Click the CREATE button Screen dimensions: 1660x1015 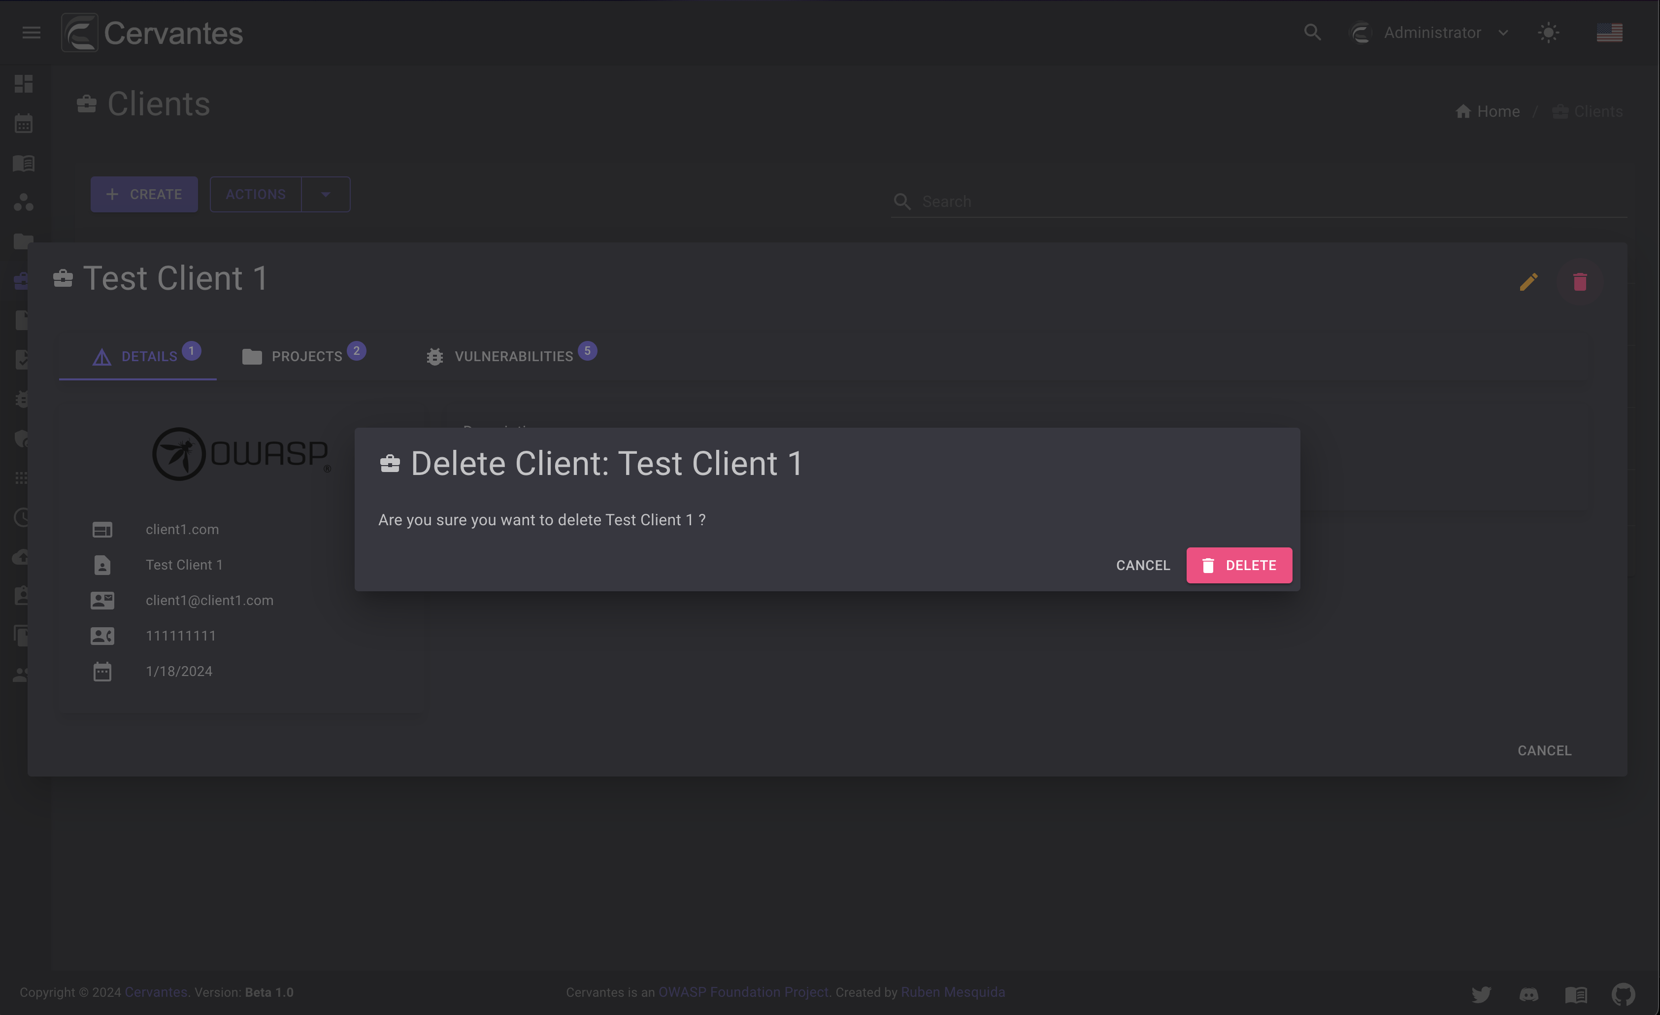(144, 194)
